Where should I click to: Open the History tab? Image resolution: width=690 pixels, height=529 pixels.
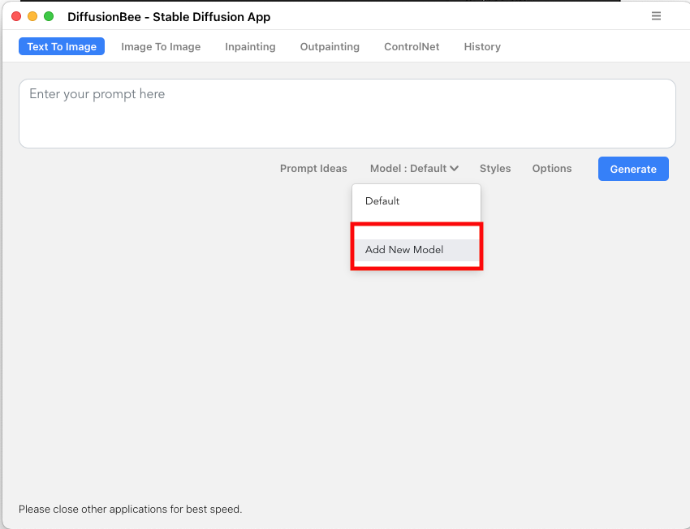pyautogui.click(x=482, y=46)
